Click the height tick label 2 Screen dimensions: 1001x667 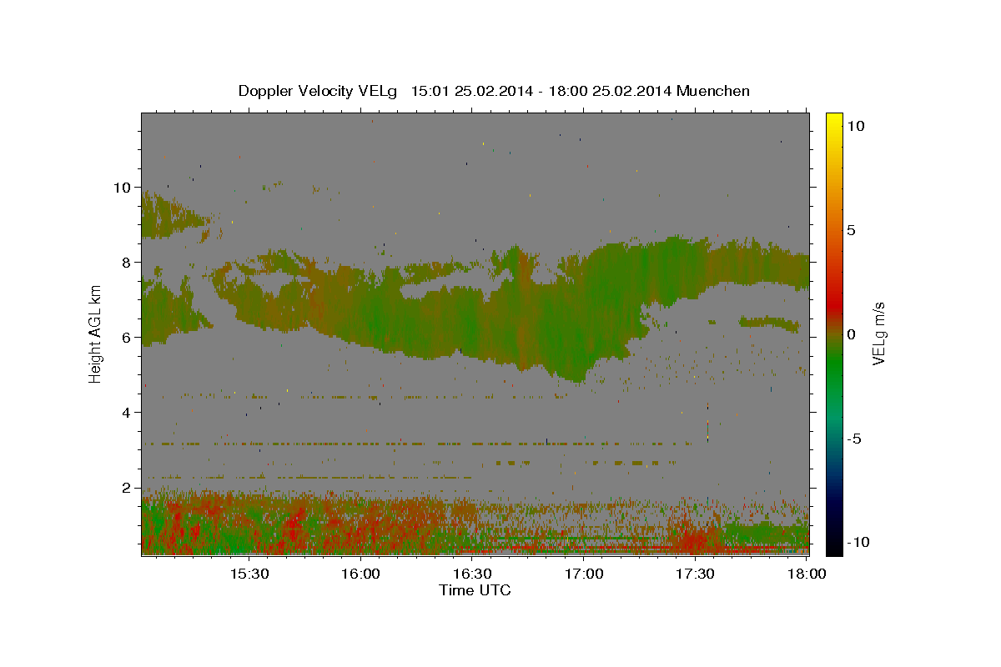(127, 488)
